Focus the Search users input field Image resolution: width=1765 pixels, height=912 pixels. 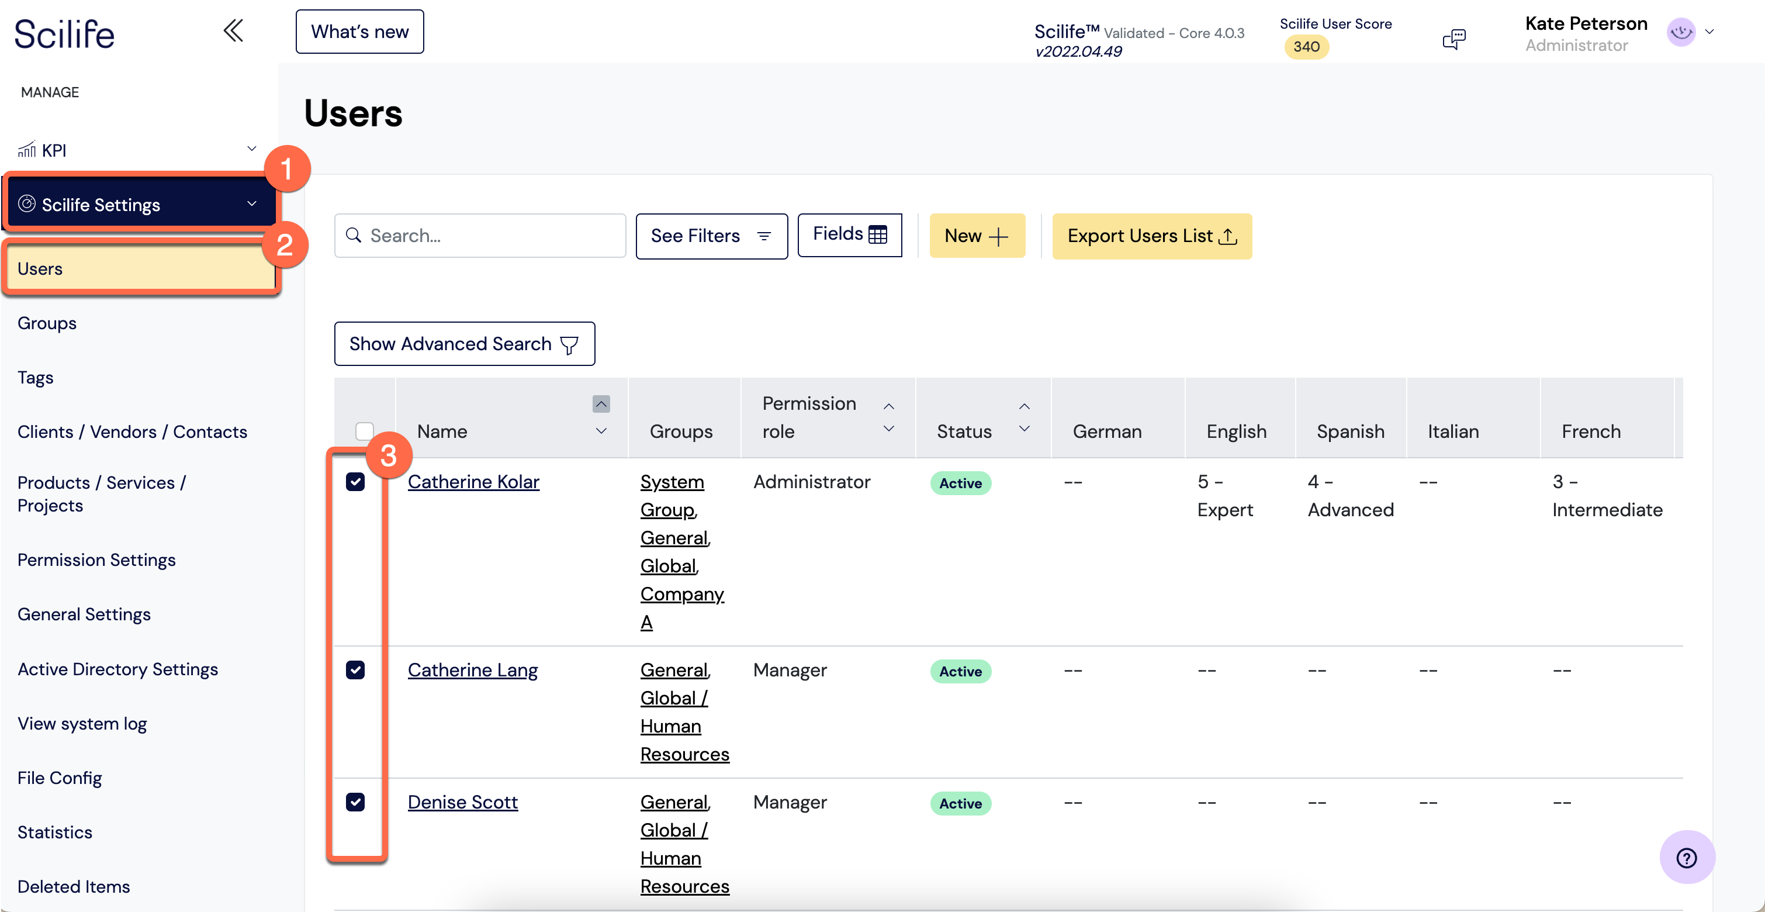tap(480, 235)
